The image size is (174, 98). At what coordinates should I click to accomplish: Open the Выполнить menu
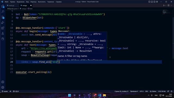click(42, 2)
